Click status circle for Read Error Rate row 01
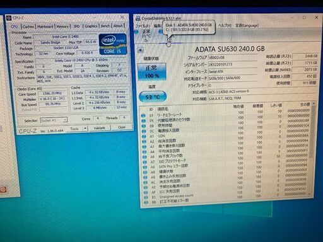Screen dimensions: 323x242 pos(143,115)
